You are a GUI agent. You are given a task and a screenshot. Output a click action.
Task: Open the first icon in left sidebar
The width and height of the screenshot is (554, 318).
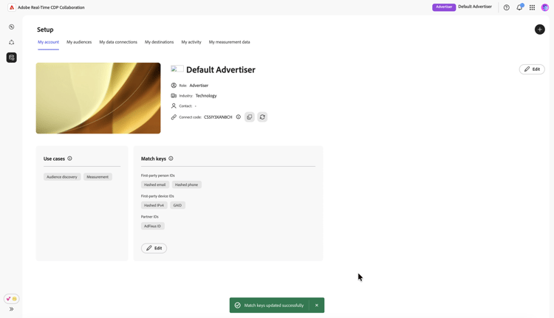click(x=12, y=27)
